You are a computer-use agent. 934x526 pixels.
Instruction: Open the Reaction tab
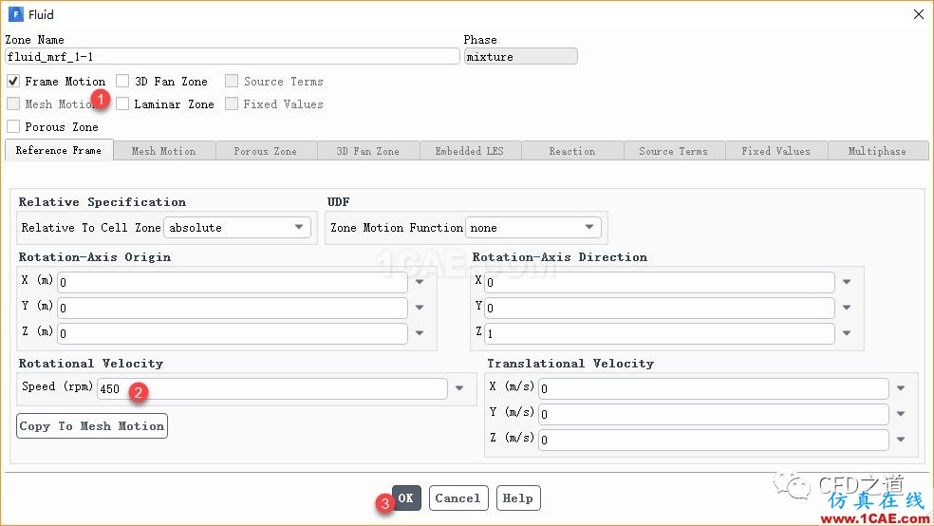pos(572,151)
